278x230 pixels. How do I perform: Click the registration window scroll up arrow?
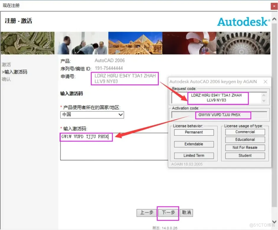click(x=274, y=19)
